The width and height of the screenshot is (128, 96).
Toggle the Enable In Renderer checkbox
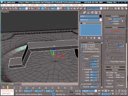click(x=82, y=45)
